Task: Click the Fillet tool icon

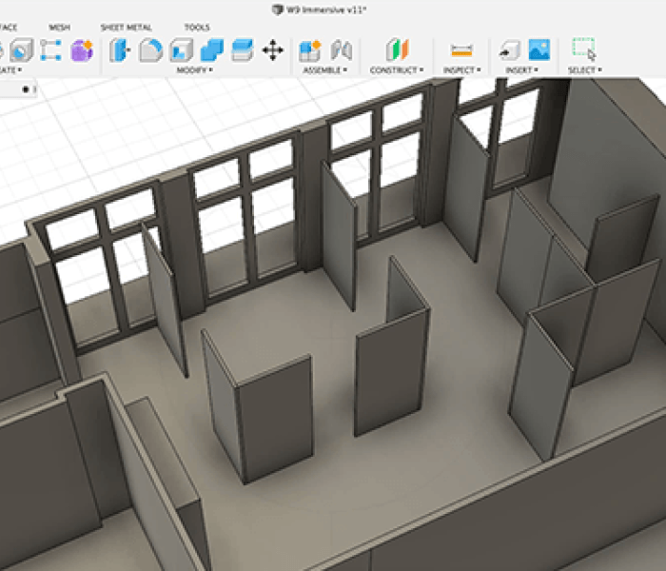Action: (x=149, y=49)
